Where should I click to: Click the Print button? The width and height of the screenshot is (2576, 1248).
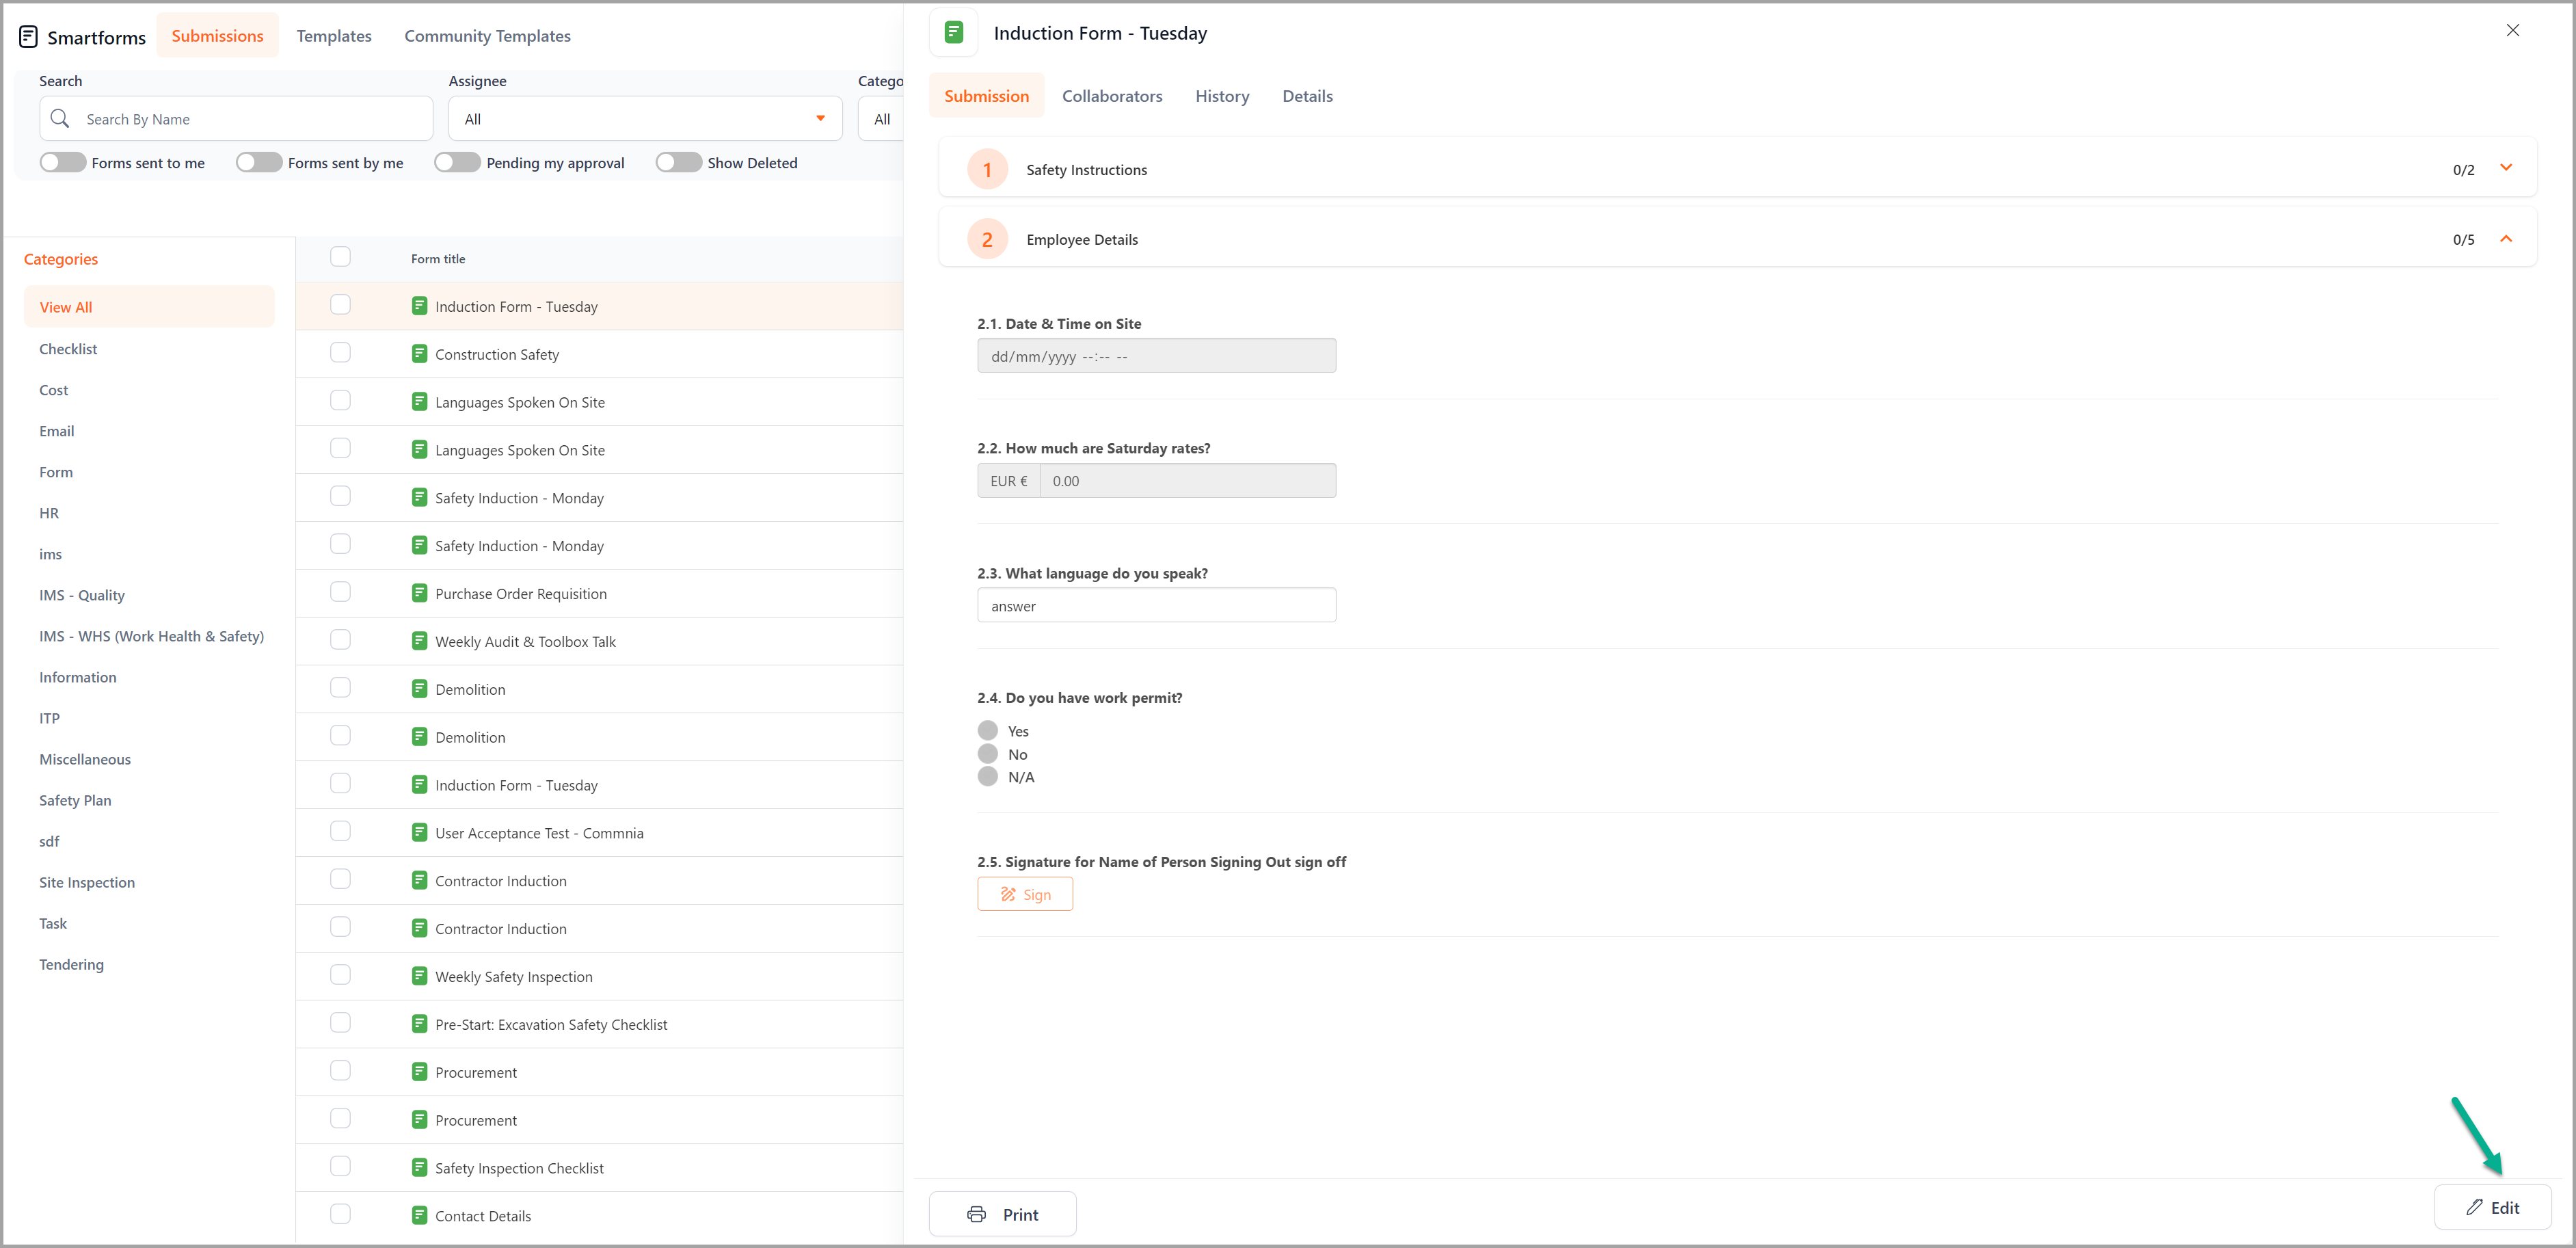pos(1002,1214)
